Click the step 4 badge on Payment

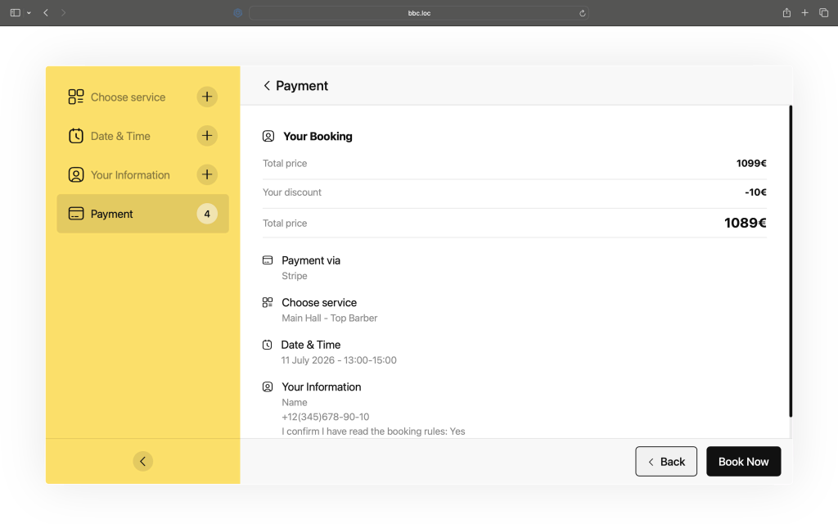[x=207, y=214]
